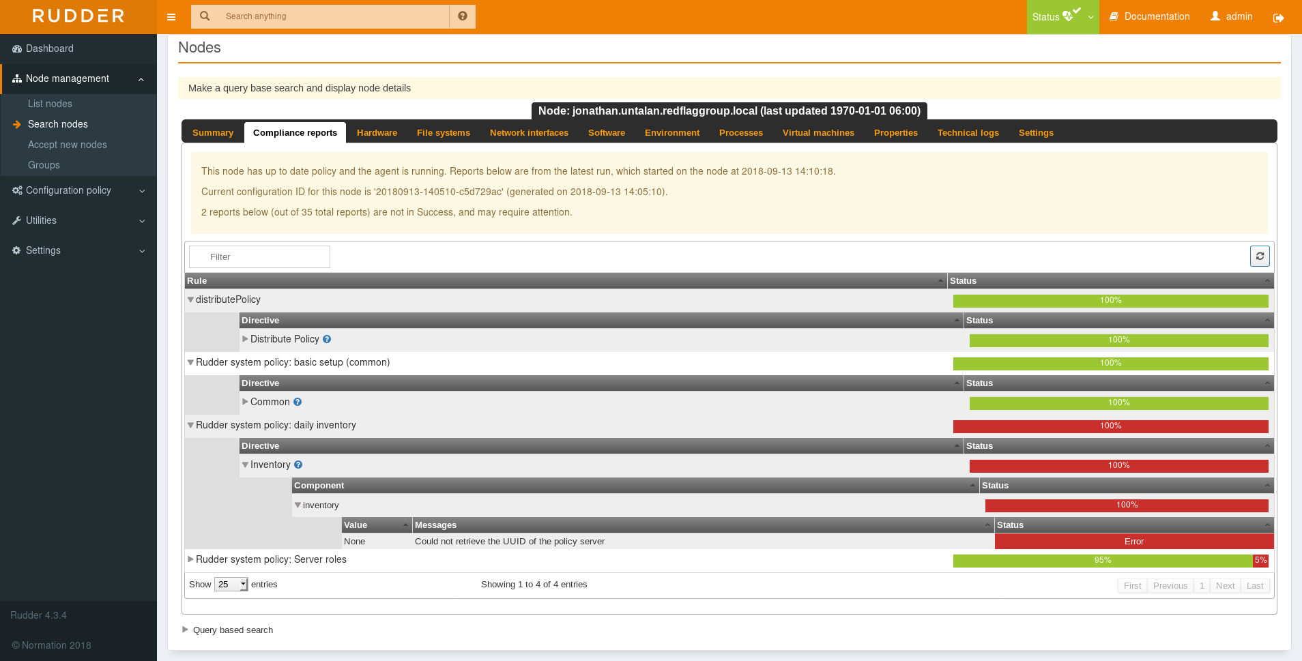The height and width of the screenshot is (661, 1302).
Task: Open the Documentation link
Action: 1150,16
